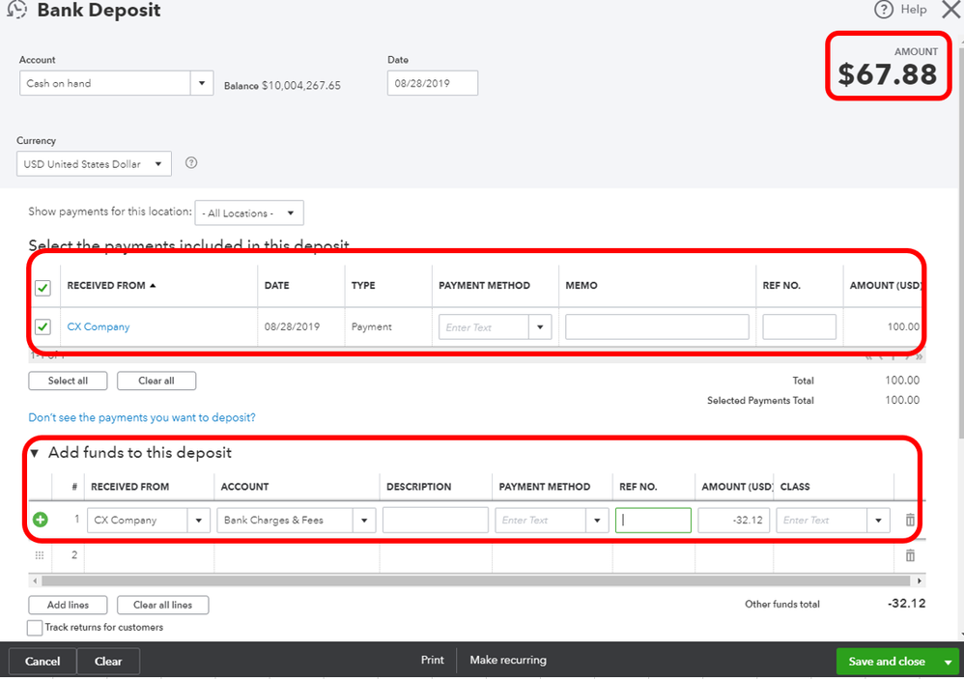Screen dimensions: 964x679
Task: Click the Date field showing 08/28/2019
Action: [432, 83]
